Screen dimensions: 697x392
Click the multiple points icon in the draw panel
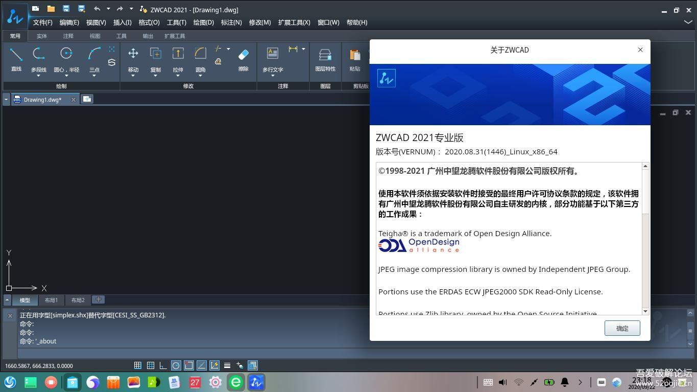pyautogui.click(x=112, y=50)
